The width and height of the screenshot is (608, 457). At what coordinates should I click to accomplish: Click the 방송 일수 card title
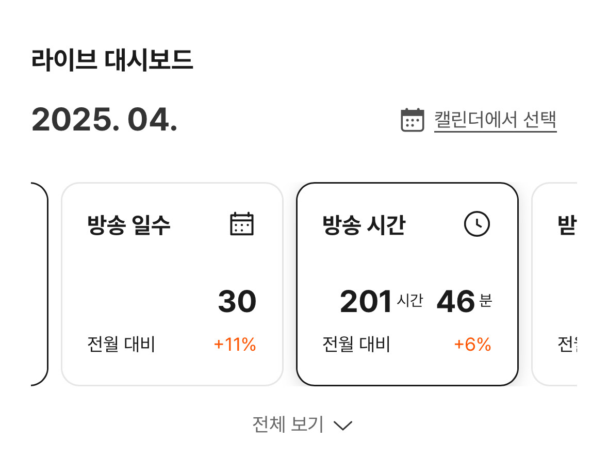(129, 224)
